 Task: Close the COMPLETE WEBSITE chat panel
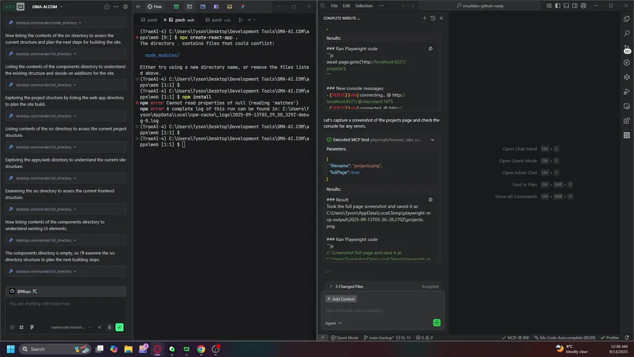point(441,18)
